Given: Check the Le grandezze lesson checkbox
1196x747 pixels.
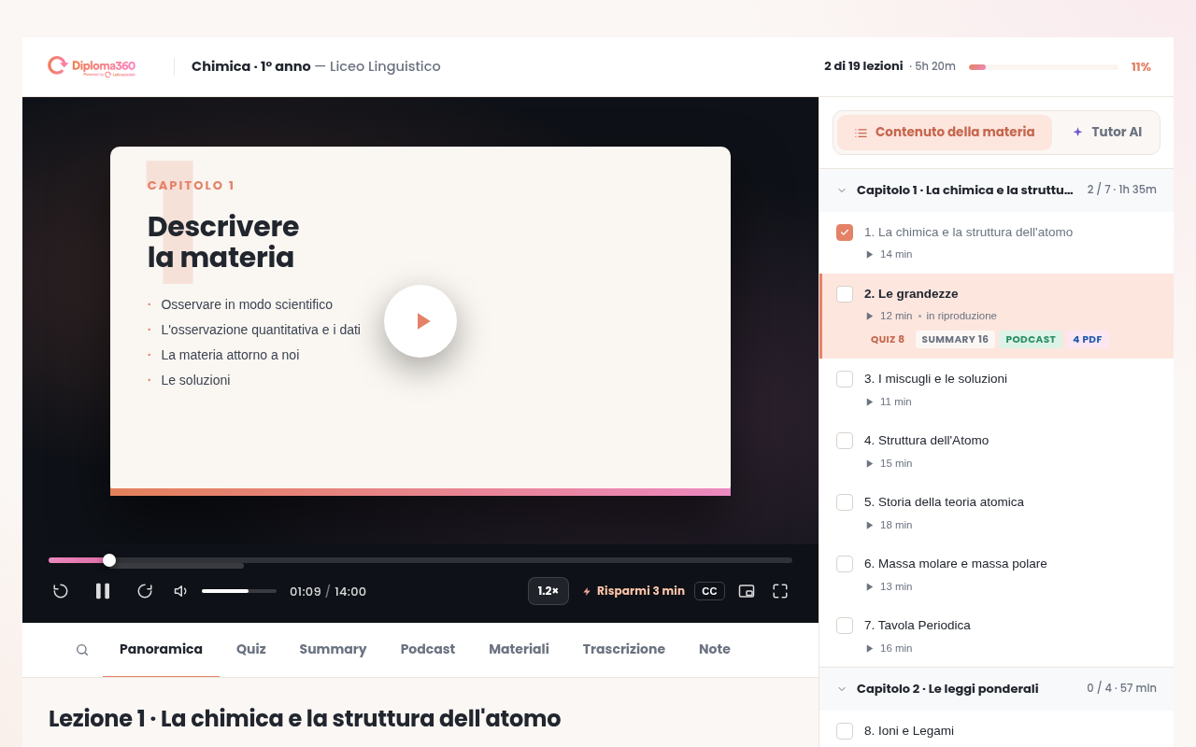Looking at the screenshot, I should pyautogui.click(x=845, y=294).
